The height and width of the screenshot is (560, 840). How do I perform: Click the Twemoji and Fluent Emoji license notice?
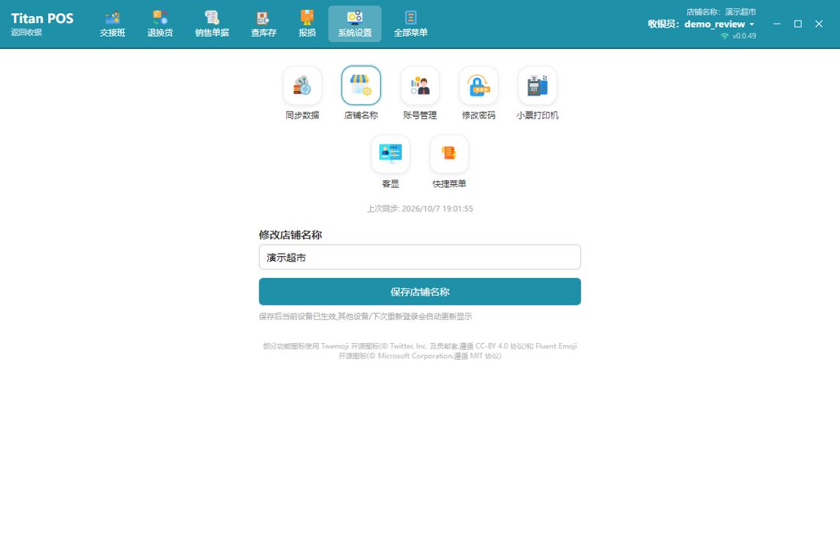419,351
